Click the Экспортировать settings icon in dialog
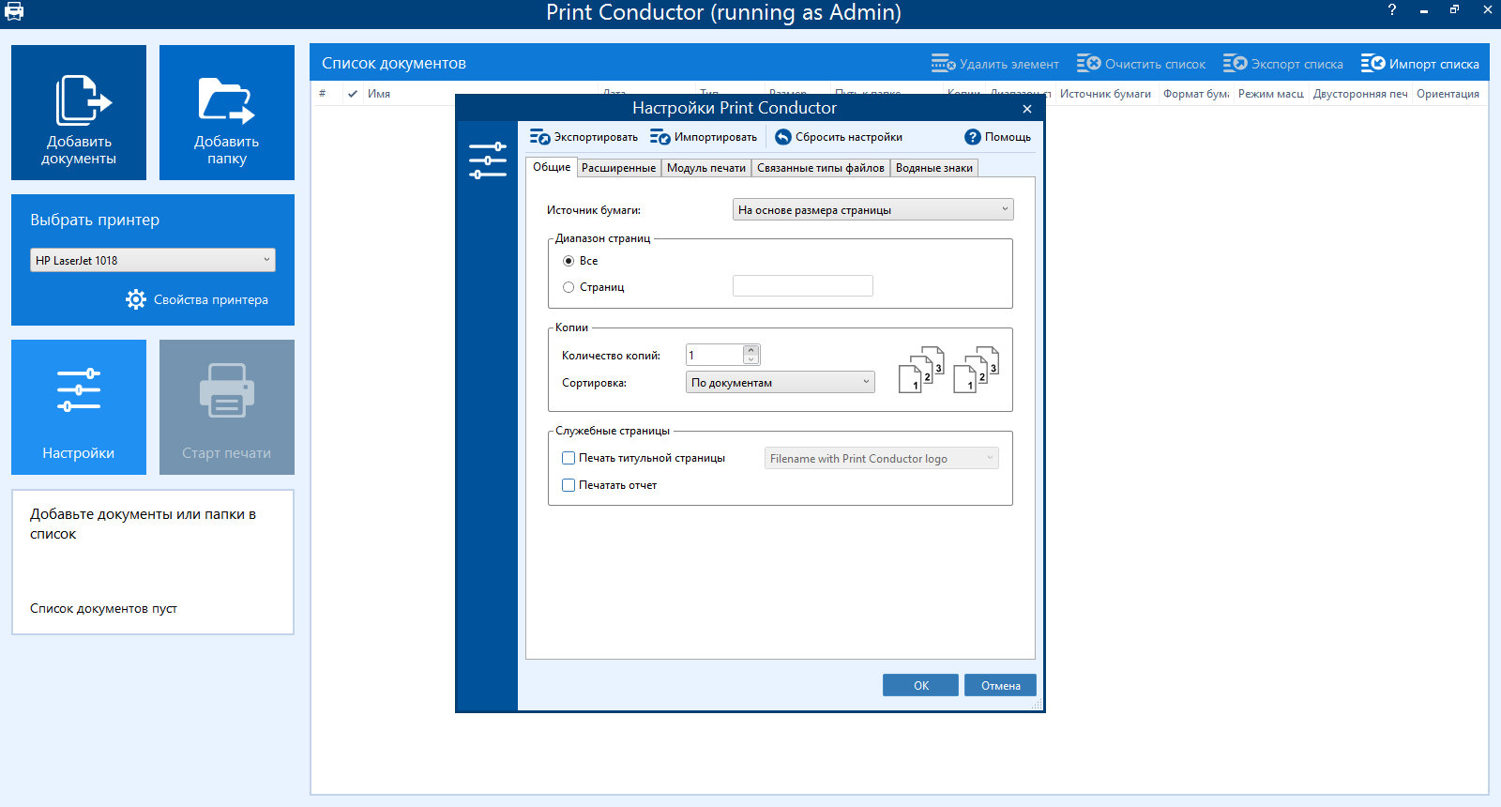The width and height of the screenshot is (1501, 807). tap(539, 137)
